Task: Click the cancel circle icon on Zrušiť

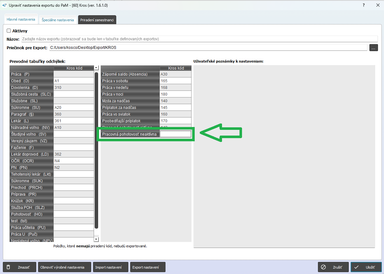Action: click(x=323, y=267)
